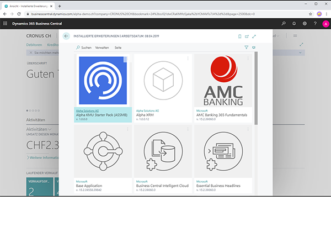This screenshot has height=232, width=331.
Task: Open Dynamics 365 app launcher grid
Action: coord(6,23)
